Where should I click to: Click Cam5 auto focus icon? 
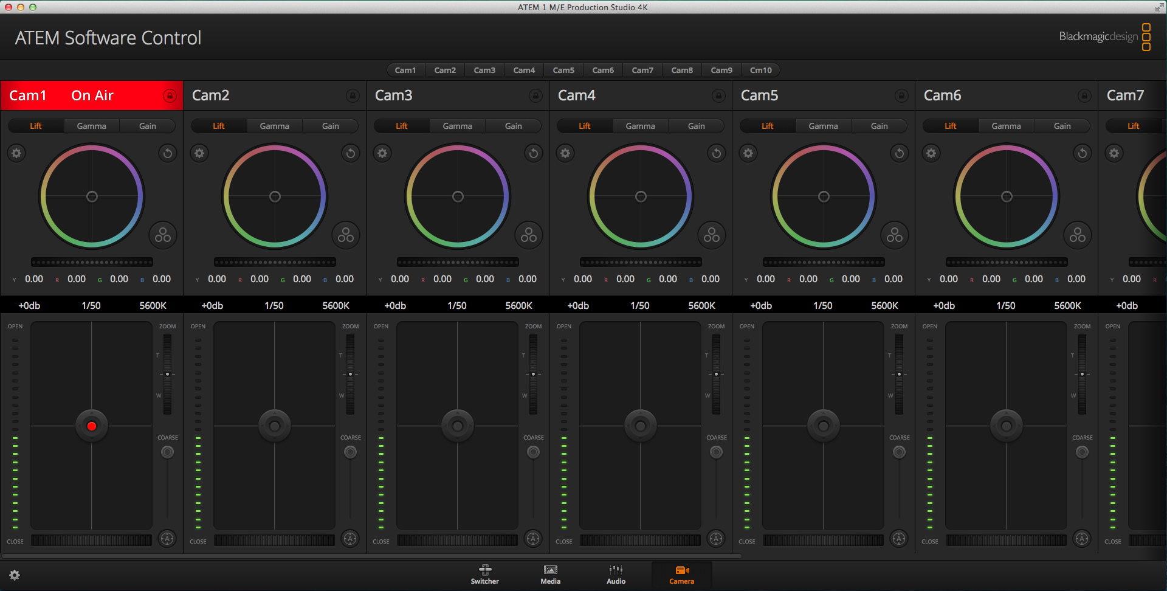click(x=899, y=538)
